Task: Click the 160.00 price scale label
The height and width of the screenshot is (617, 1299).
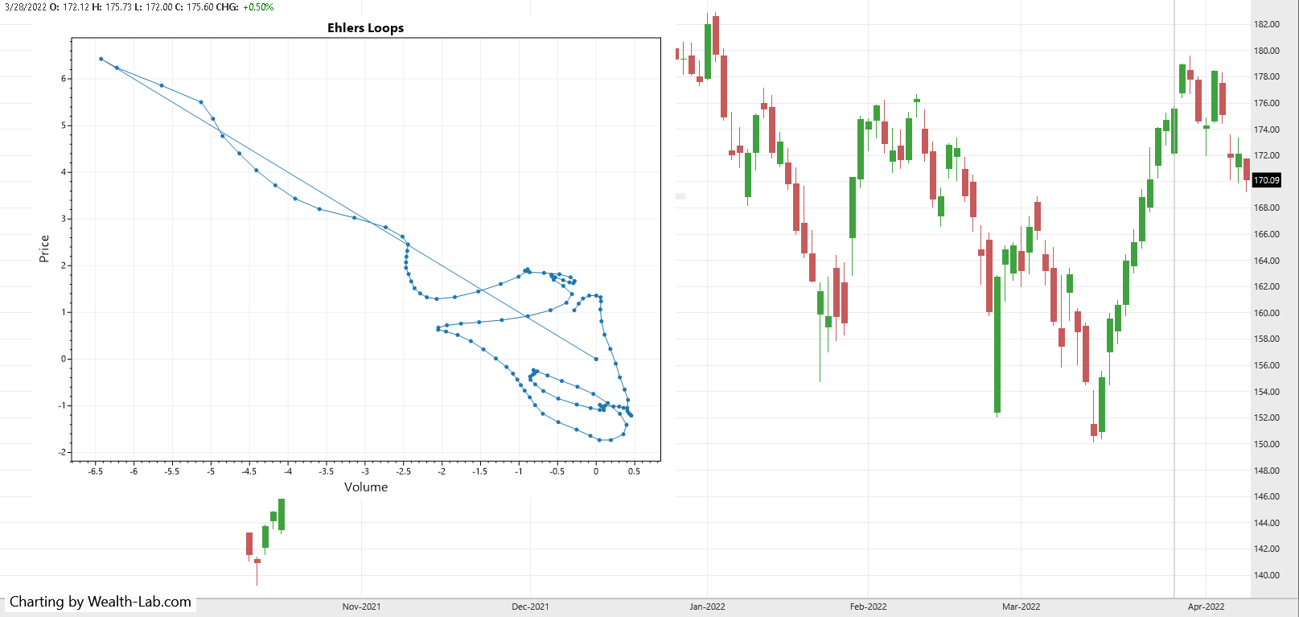Action: point(1267,313)
